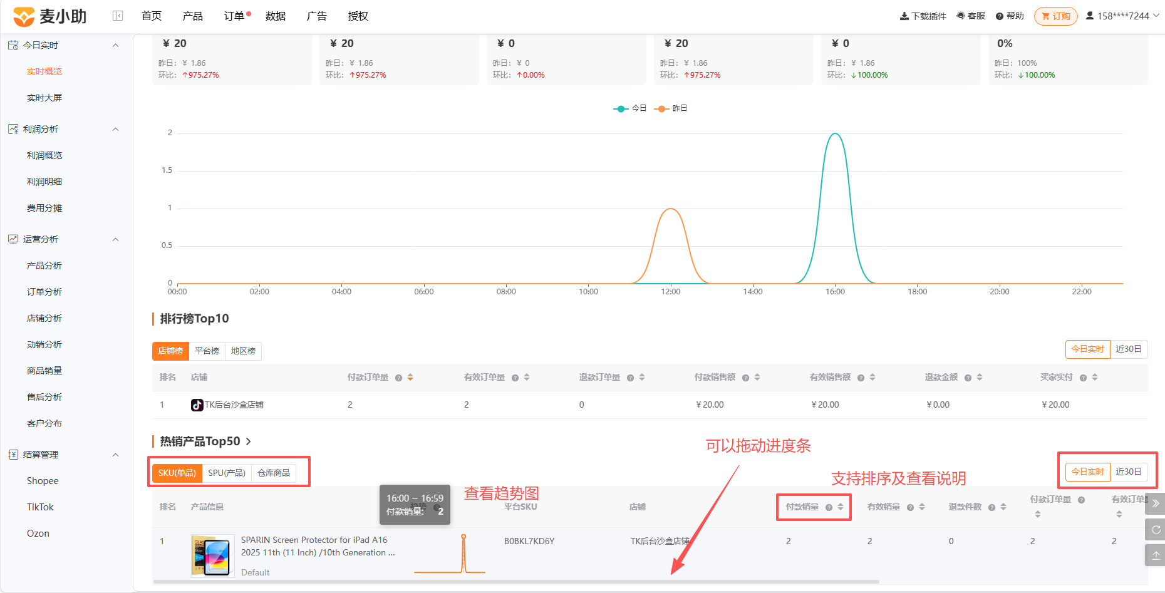Open Ozon settlement page in sidebar

pos(38,534)
